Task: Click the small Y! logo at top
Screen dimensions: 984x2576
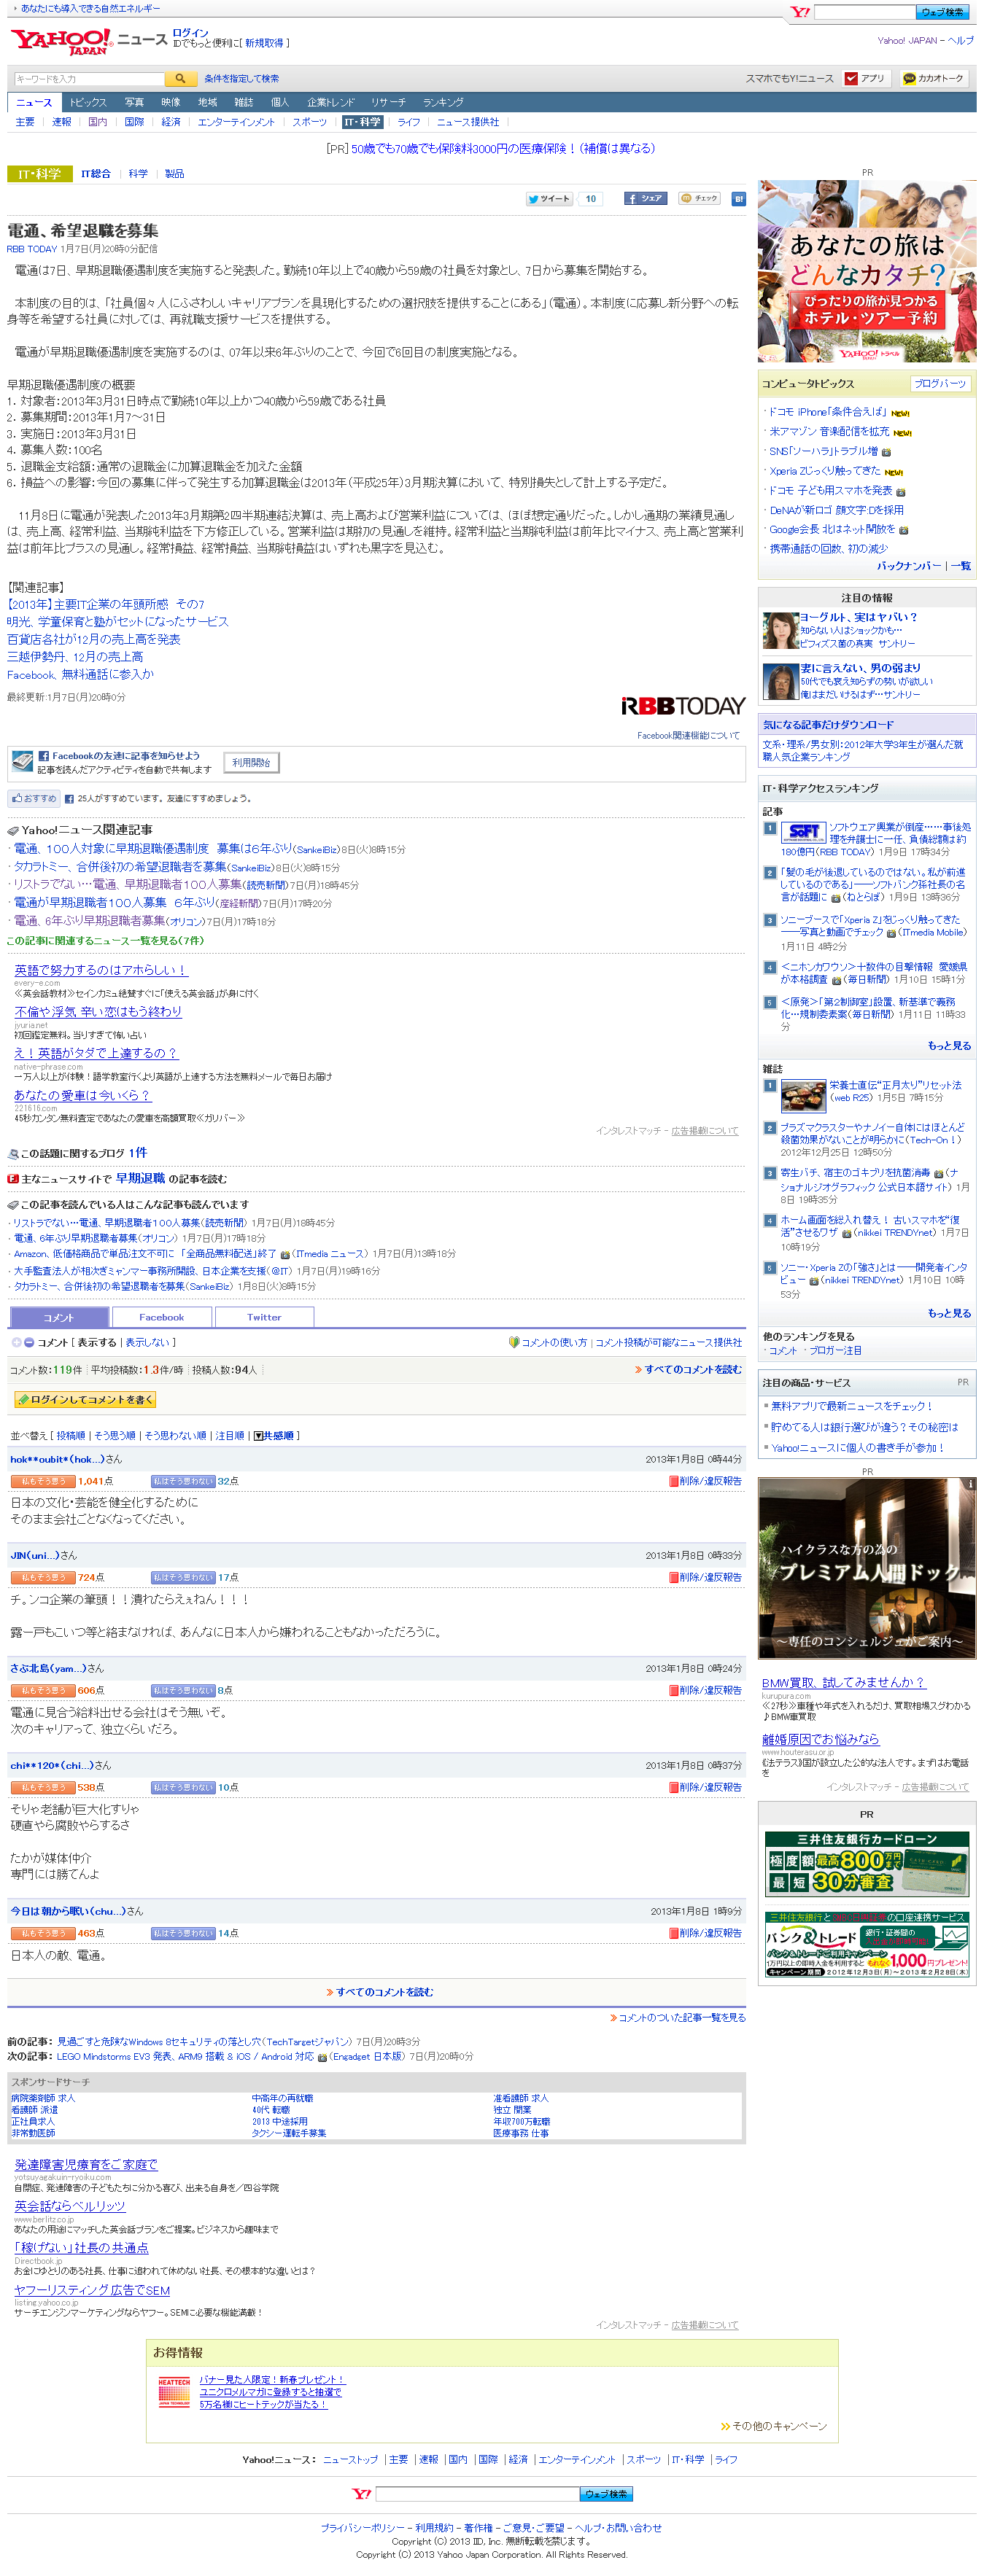Action: [800, 12]
